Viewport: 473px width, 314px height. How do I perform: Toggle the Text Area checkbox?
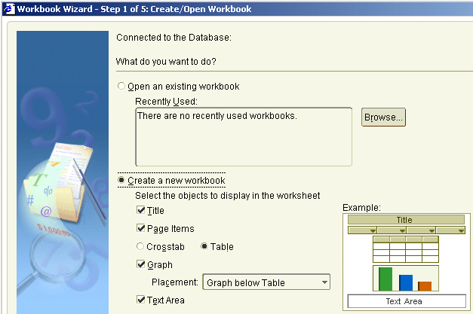(x=140, y=300)
